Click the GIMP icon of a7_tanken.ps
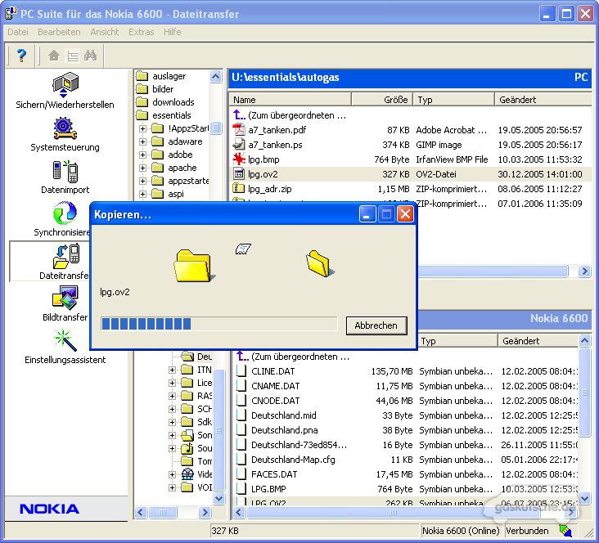Screen dimensions: 599x543 (x=239, y=145)
